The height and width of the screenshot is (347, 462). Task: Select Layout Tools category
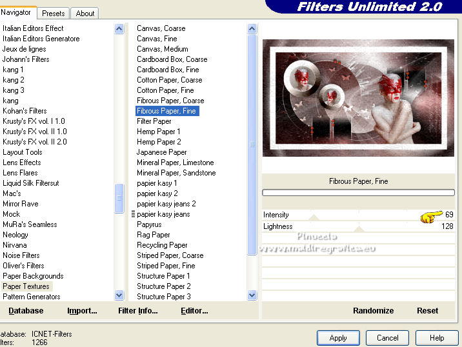click(23, 152)
